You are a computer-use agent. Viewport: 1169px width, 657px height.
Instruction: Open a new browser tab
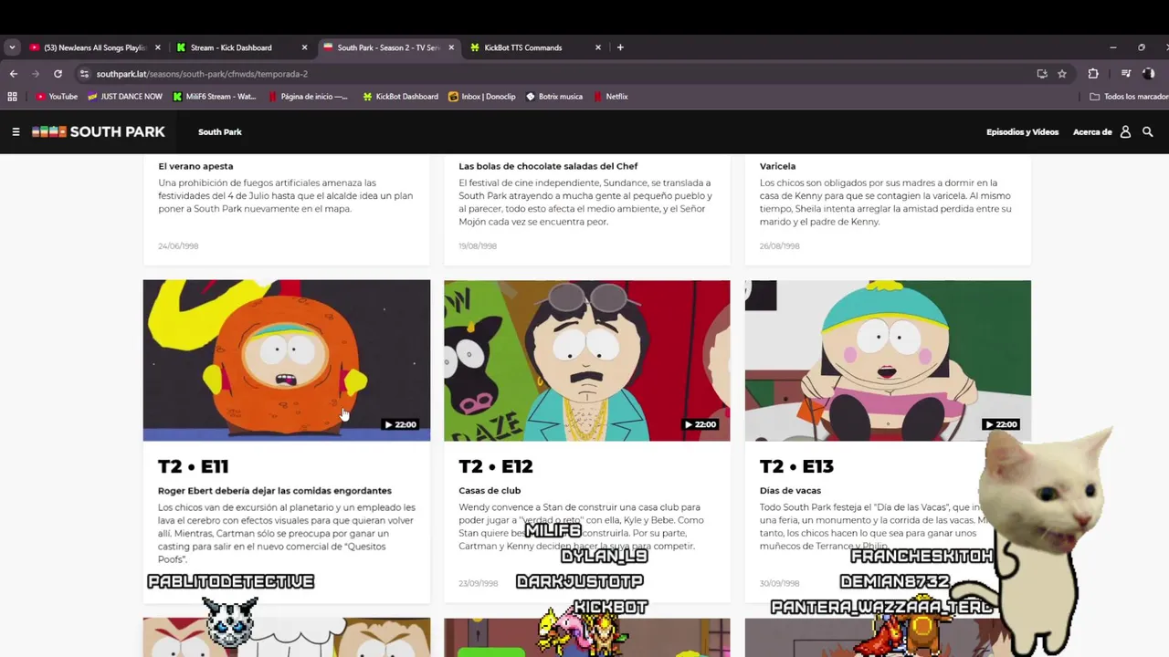point(620,47)
